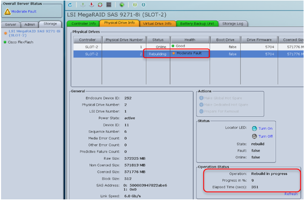
Task: Click green status dot beside Cisco FlexFlash
Action: tap(5, 42)
